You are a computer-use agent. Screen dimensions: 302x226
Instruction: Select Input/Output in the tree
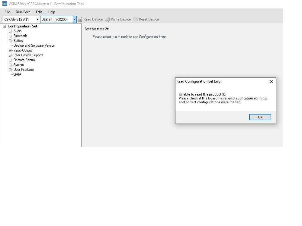tap(23, 50)
